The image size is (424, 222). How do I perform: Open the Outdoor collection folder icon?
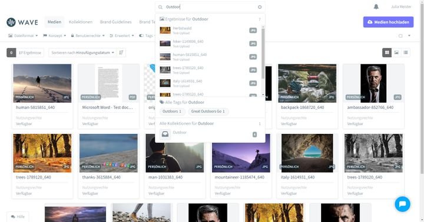pyautogui.click(x=165, y=134)
